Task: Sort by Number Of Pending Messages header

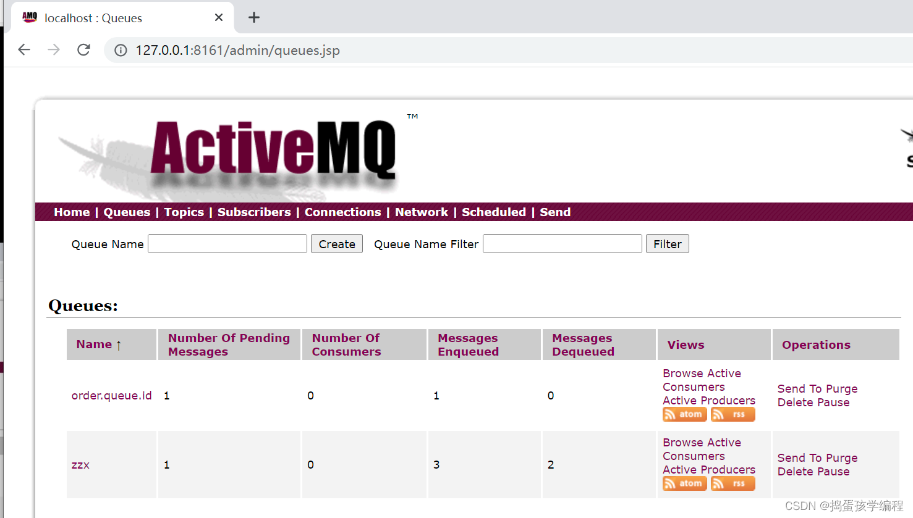Action: tap(229, 345)
